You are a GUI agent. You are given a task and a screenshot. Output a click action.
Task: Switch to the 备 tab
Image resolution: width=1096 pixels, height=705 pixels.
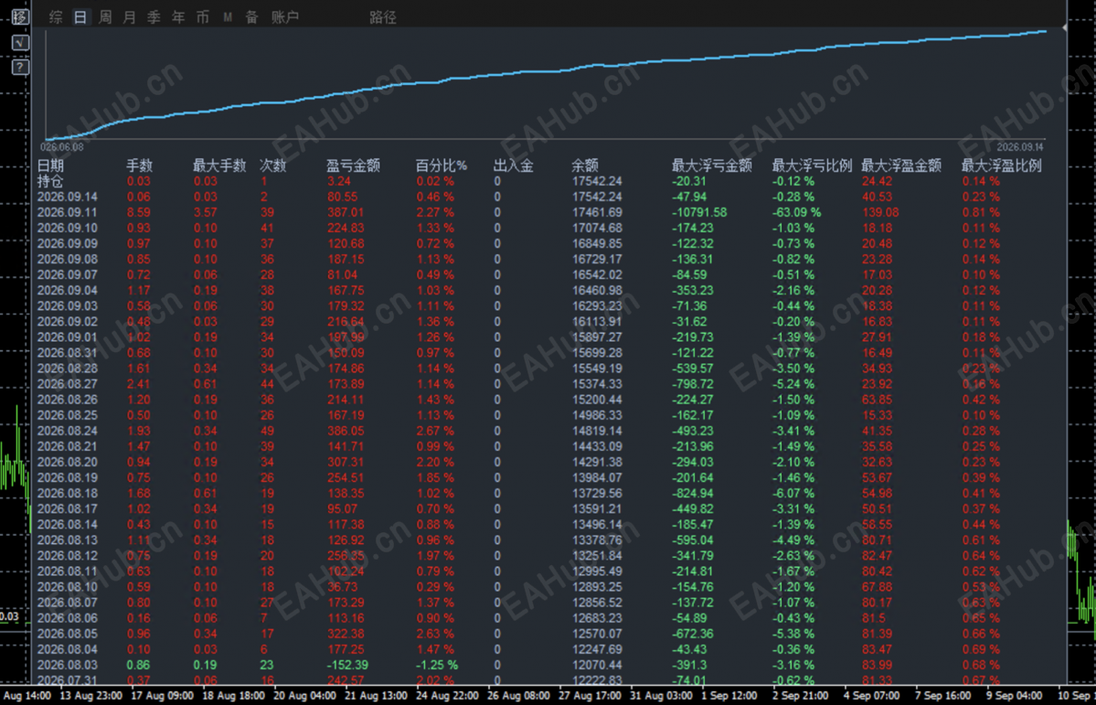click(x=251, y=17)
